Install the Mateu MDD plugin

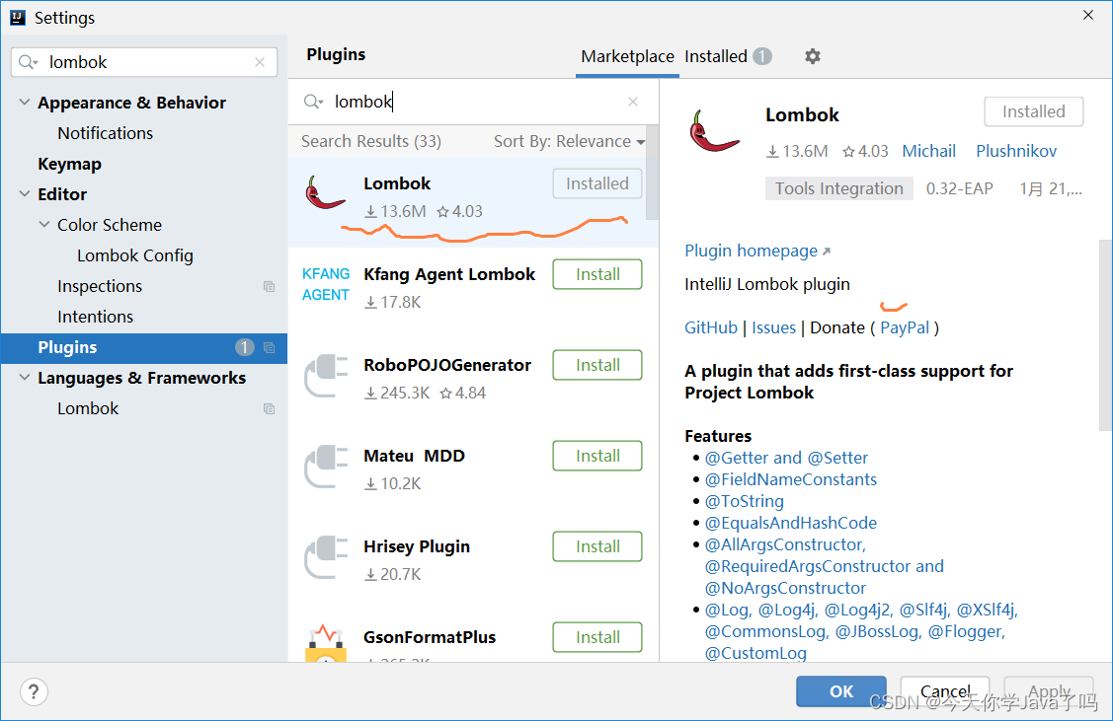click(x=597, y=456)
